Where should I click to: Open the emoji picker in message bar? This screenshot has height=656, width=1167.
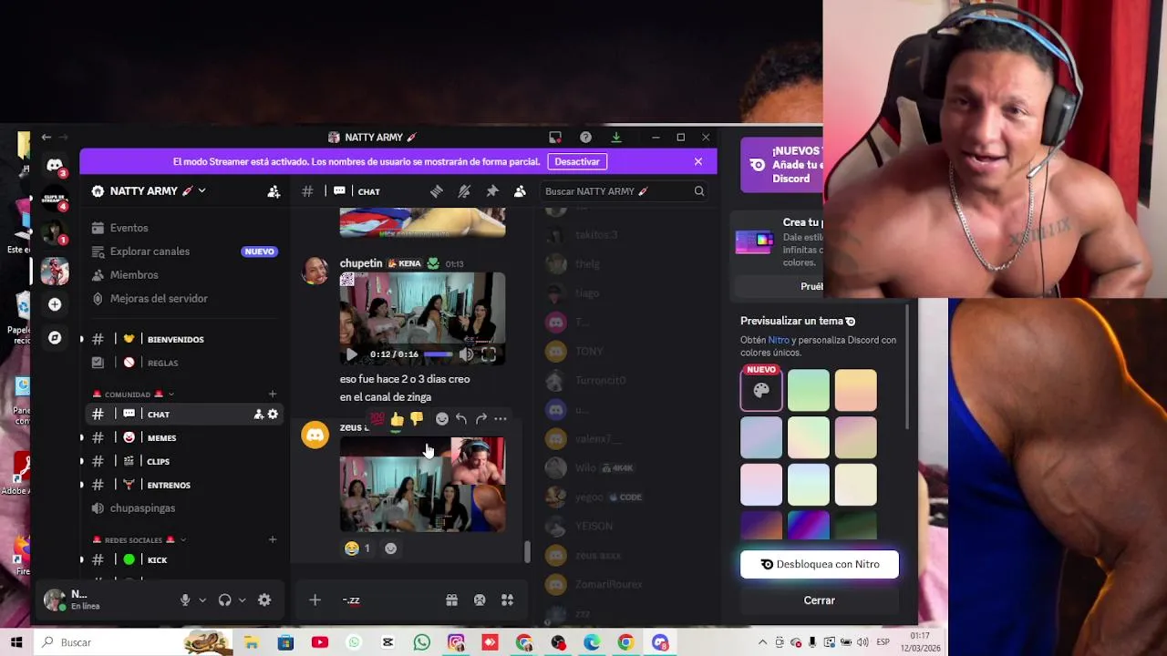point(480,600)
